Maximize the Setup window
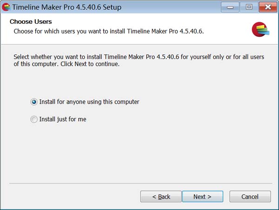 tap(249, 7)
